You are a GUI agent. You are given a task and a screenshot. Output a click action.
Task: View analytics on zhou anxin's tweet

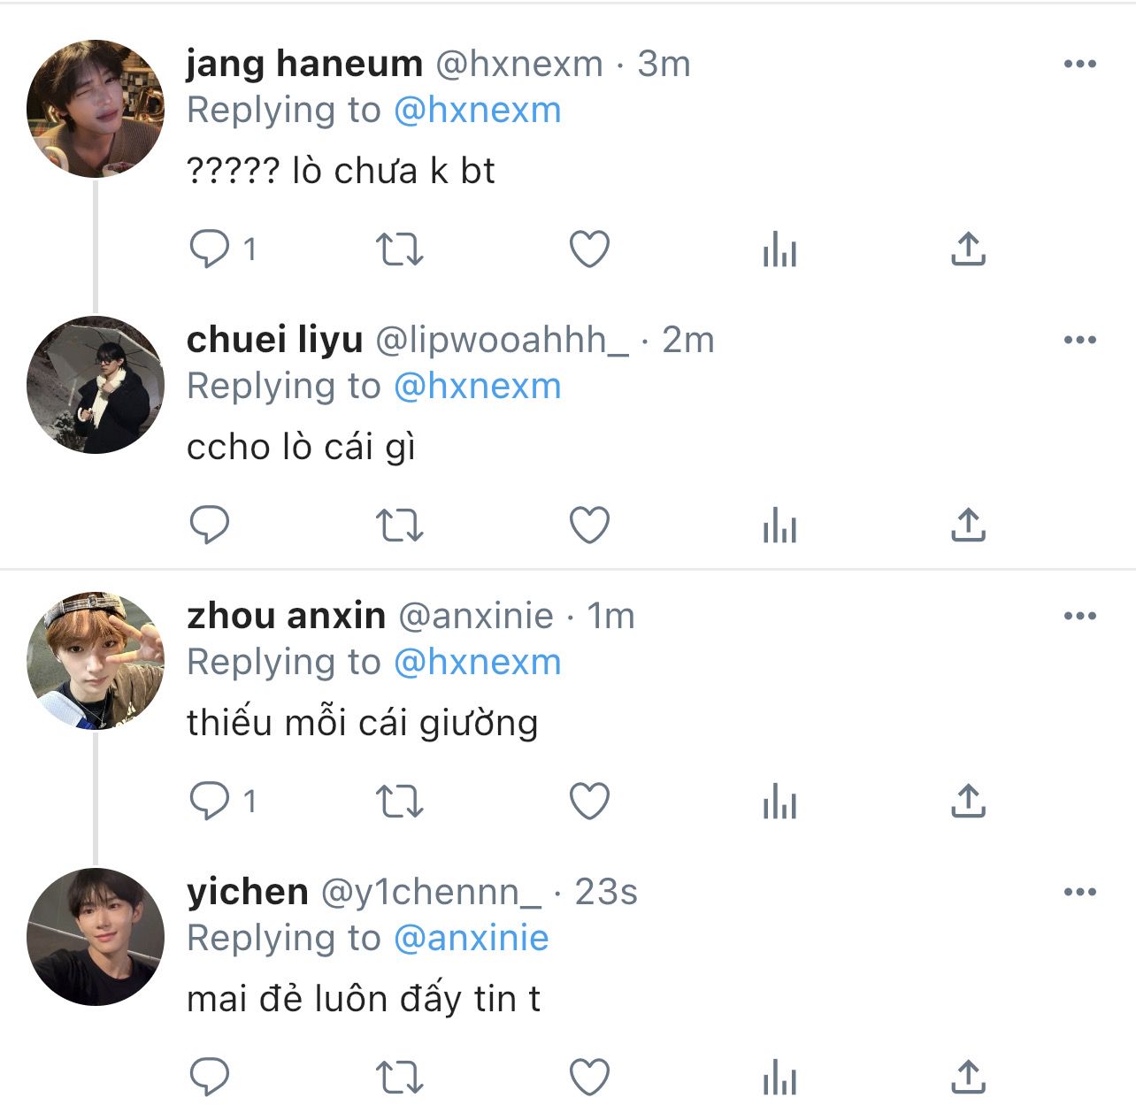pyautogui.click(x=779, y=802)
